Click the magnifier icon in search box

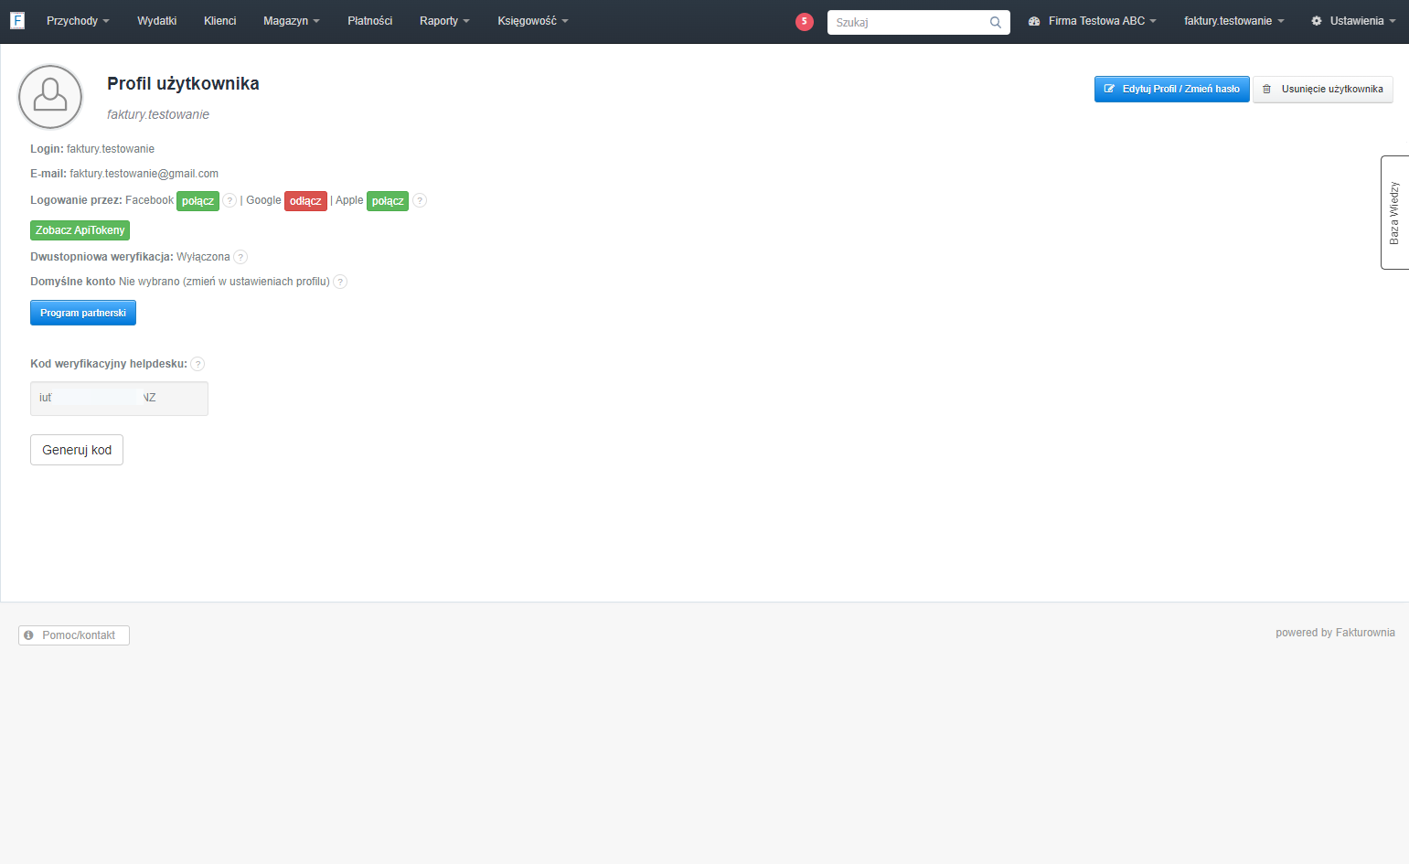click(x=996, y=23)
